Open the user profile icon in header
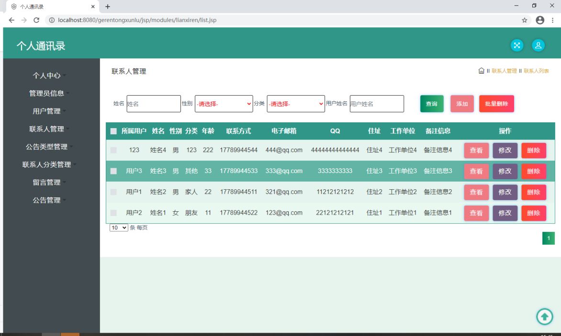The width and height of the screenshot is (561, 336). coord(538,45)
